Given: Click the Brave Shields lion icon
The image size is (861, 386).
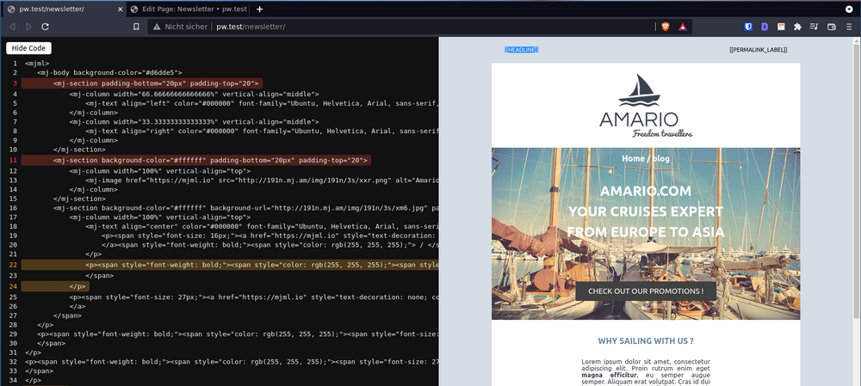Looking at the screenshot, I should coord(665,27).
